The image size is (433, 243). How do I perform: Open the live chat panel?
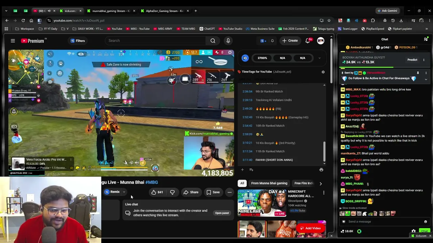tap(222, 213)
